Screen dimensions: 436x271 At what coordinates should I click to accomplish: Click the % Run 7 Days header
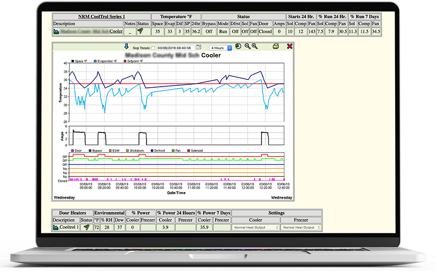click(x=364, y=16)
